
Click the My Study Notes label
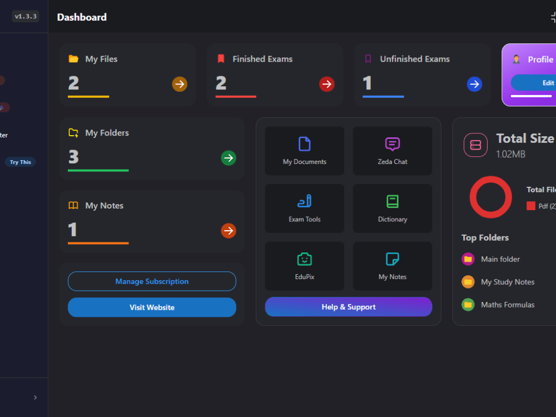(x=508, y=282)
